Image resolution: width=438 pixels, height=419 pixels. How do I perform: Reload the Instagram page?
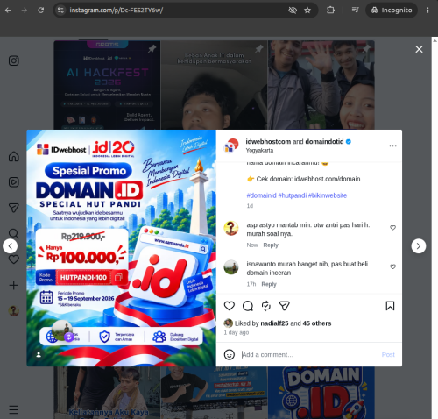41,11
